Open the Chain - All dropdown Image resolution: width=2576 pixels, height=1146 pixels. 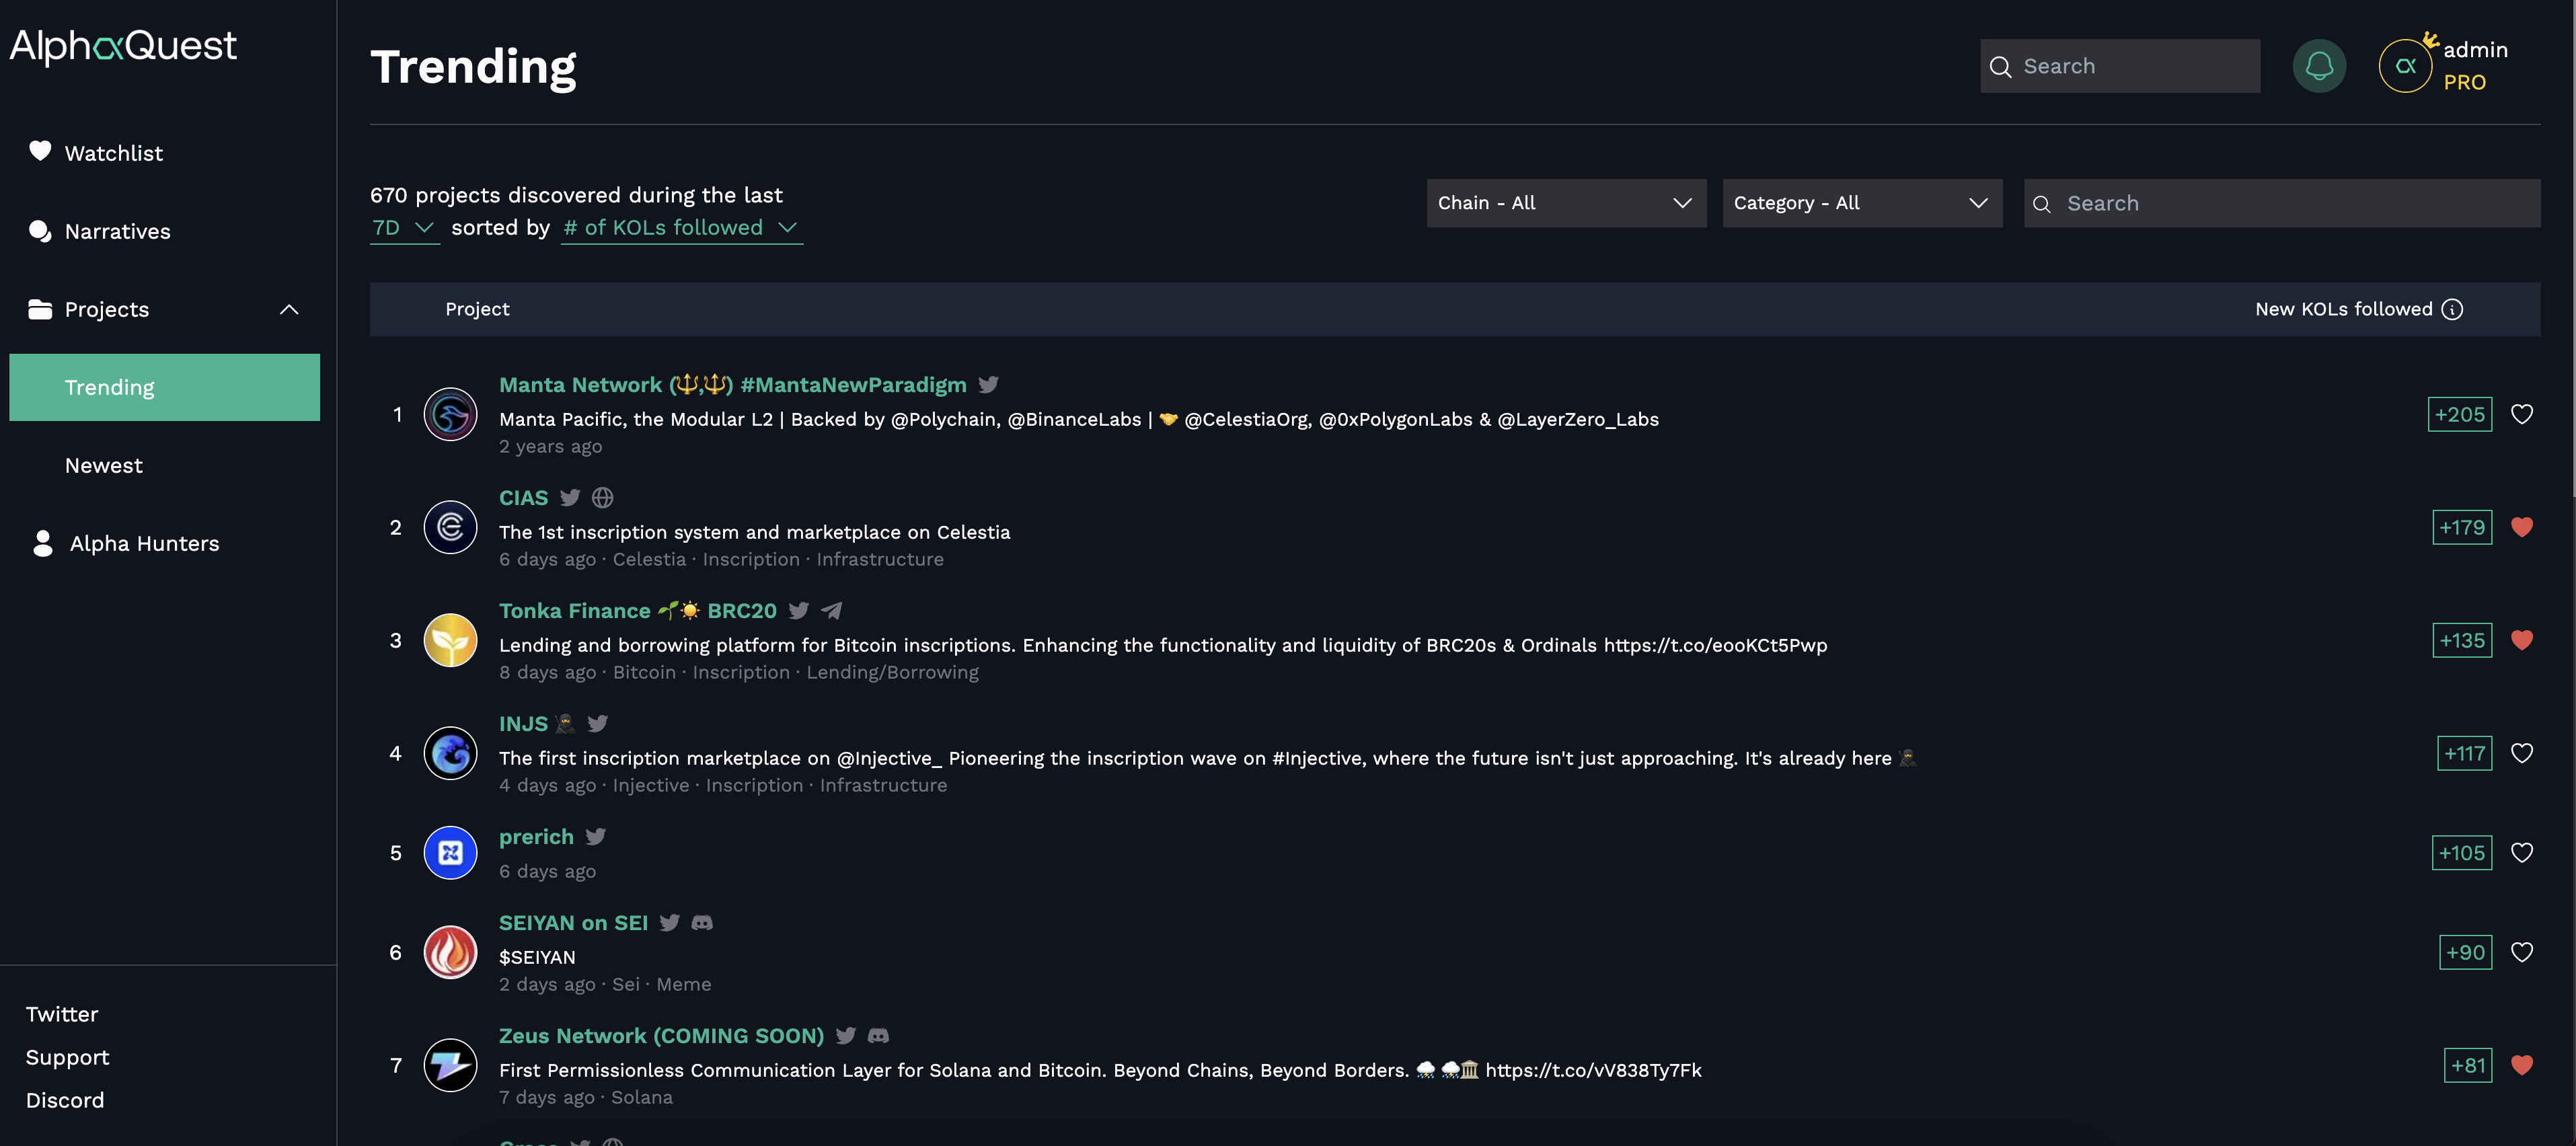pyautogui.click(x=1565, y=203)
